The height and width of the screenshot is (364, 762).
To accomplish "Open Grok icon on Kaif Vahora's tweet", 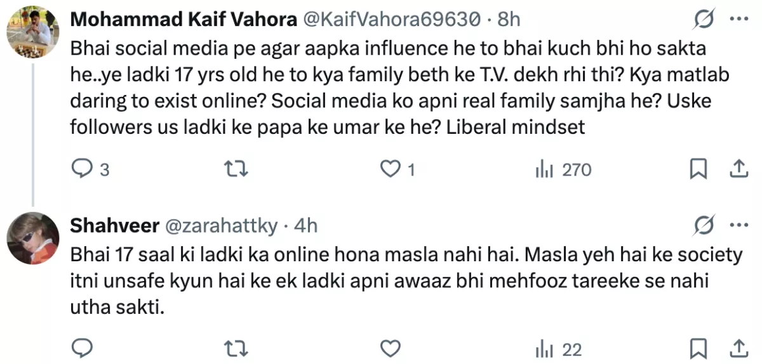I will tap(704, 20).
